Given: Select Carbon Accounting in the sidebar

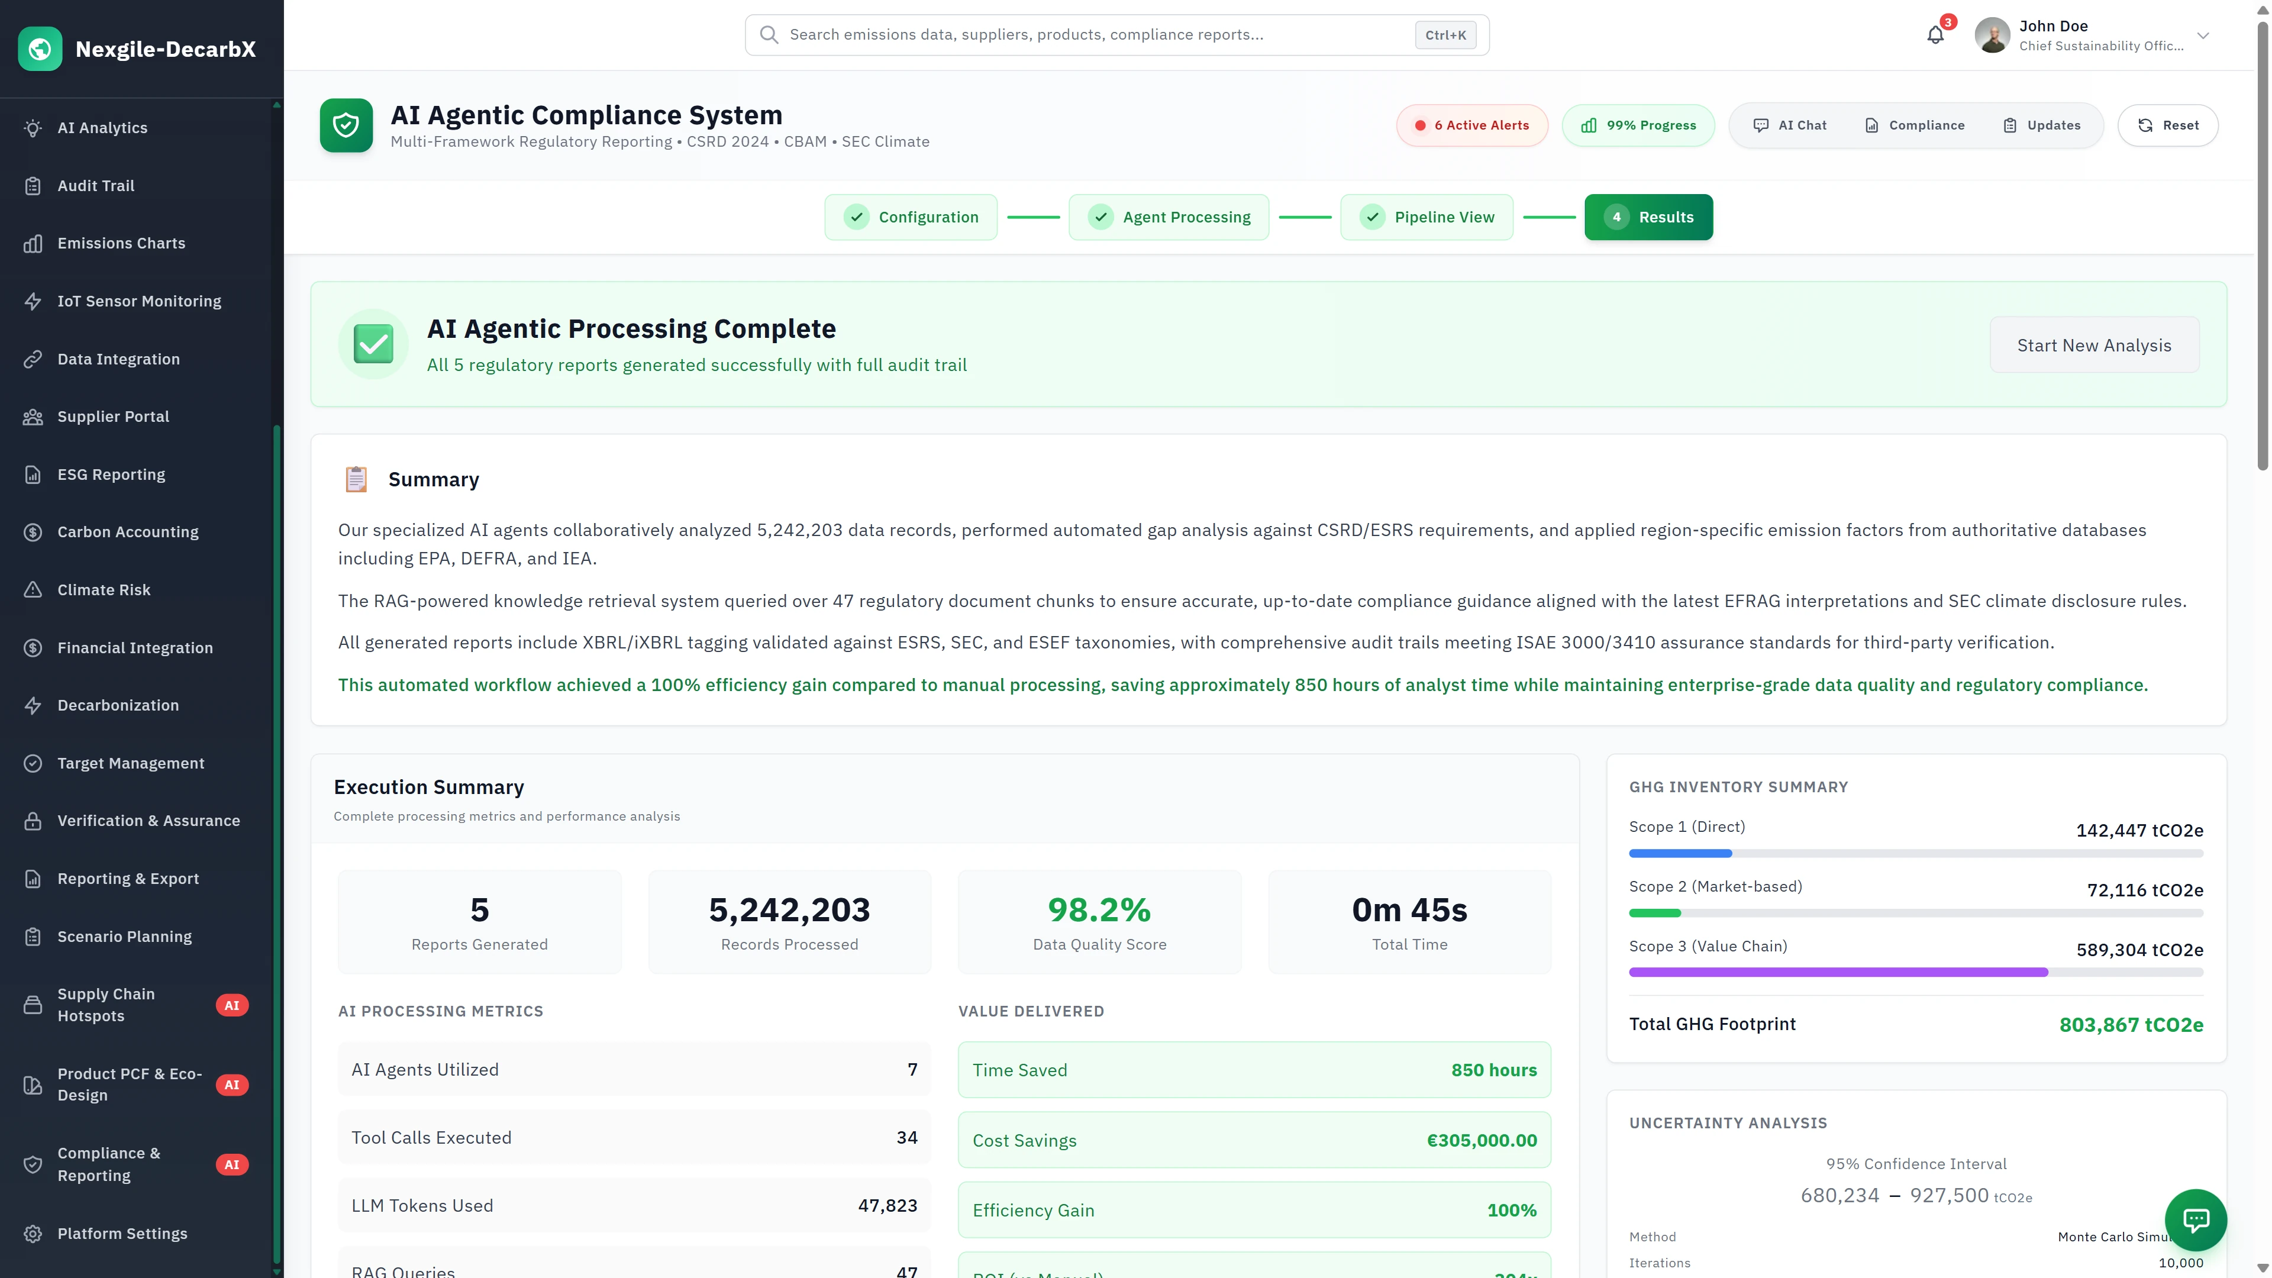Looking at the screenshot, I should [127, 531].
